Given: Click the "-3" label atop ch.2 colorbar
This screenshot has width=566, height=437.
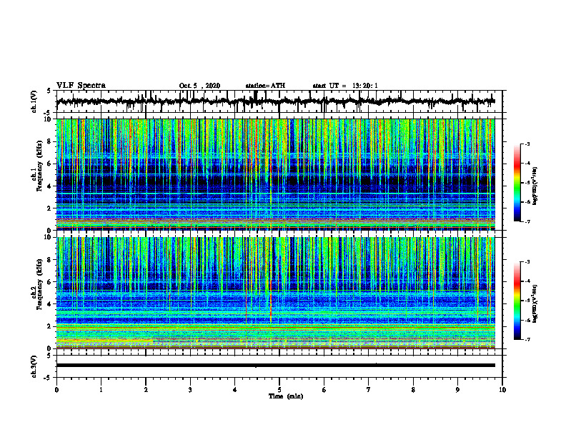Looking at the screenshot, I should tap(527, 262).
